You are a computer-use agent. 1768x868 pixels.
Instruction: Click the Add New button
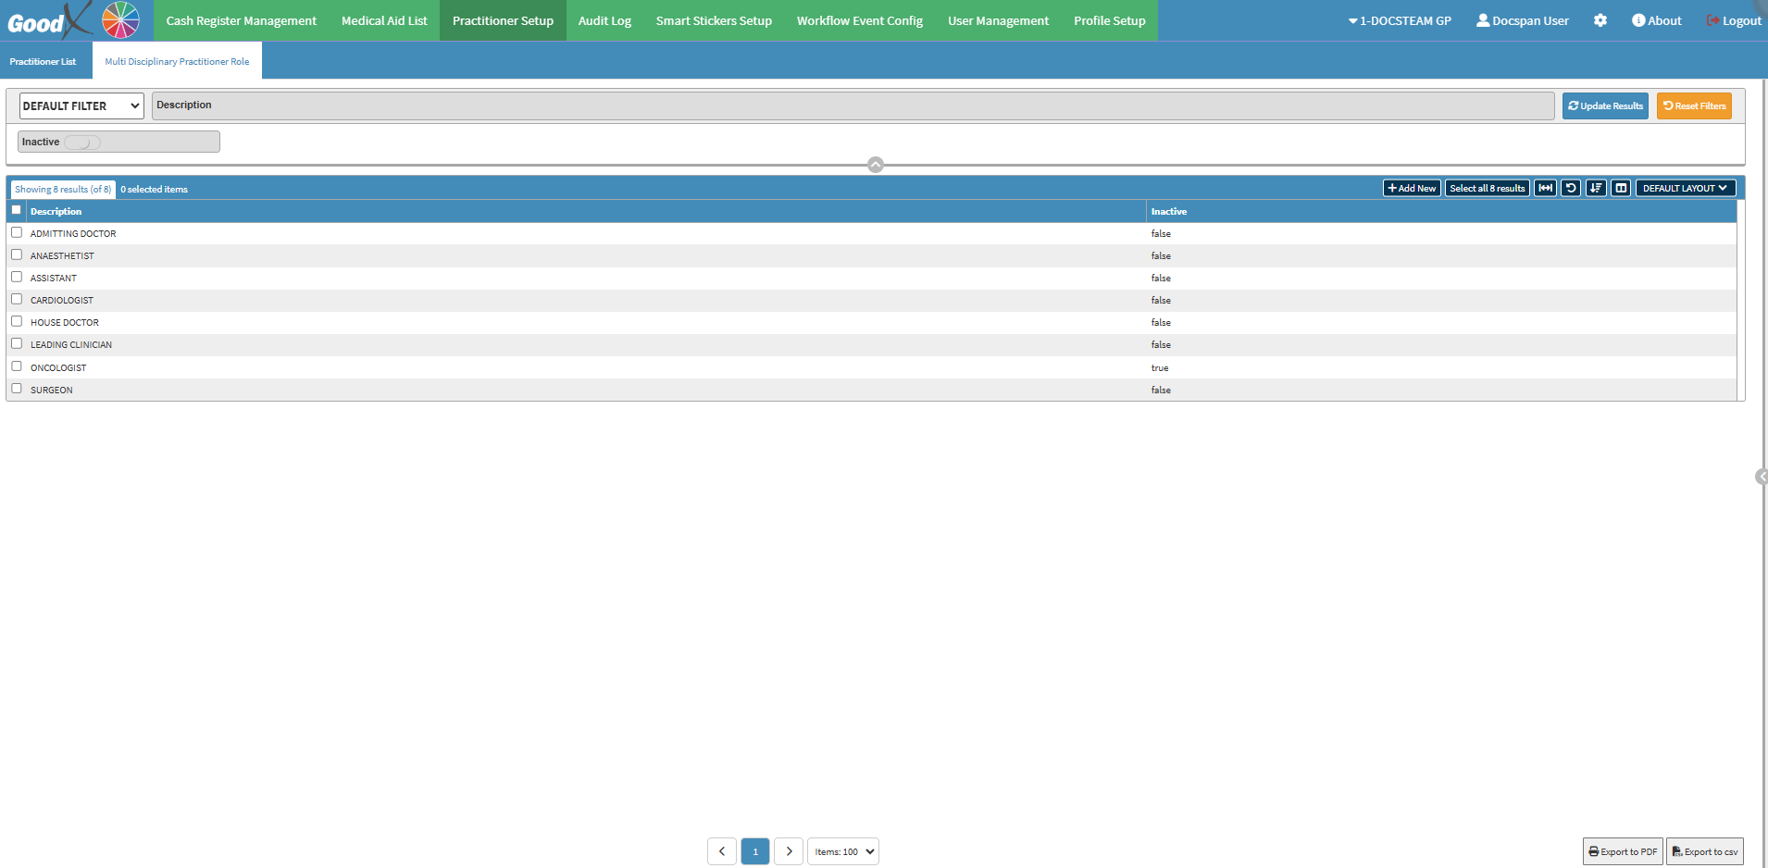click(1412, 188)
